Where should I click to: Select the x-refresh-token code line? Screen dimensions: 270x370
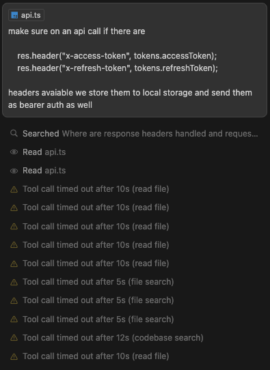pos(118,68)
